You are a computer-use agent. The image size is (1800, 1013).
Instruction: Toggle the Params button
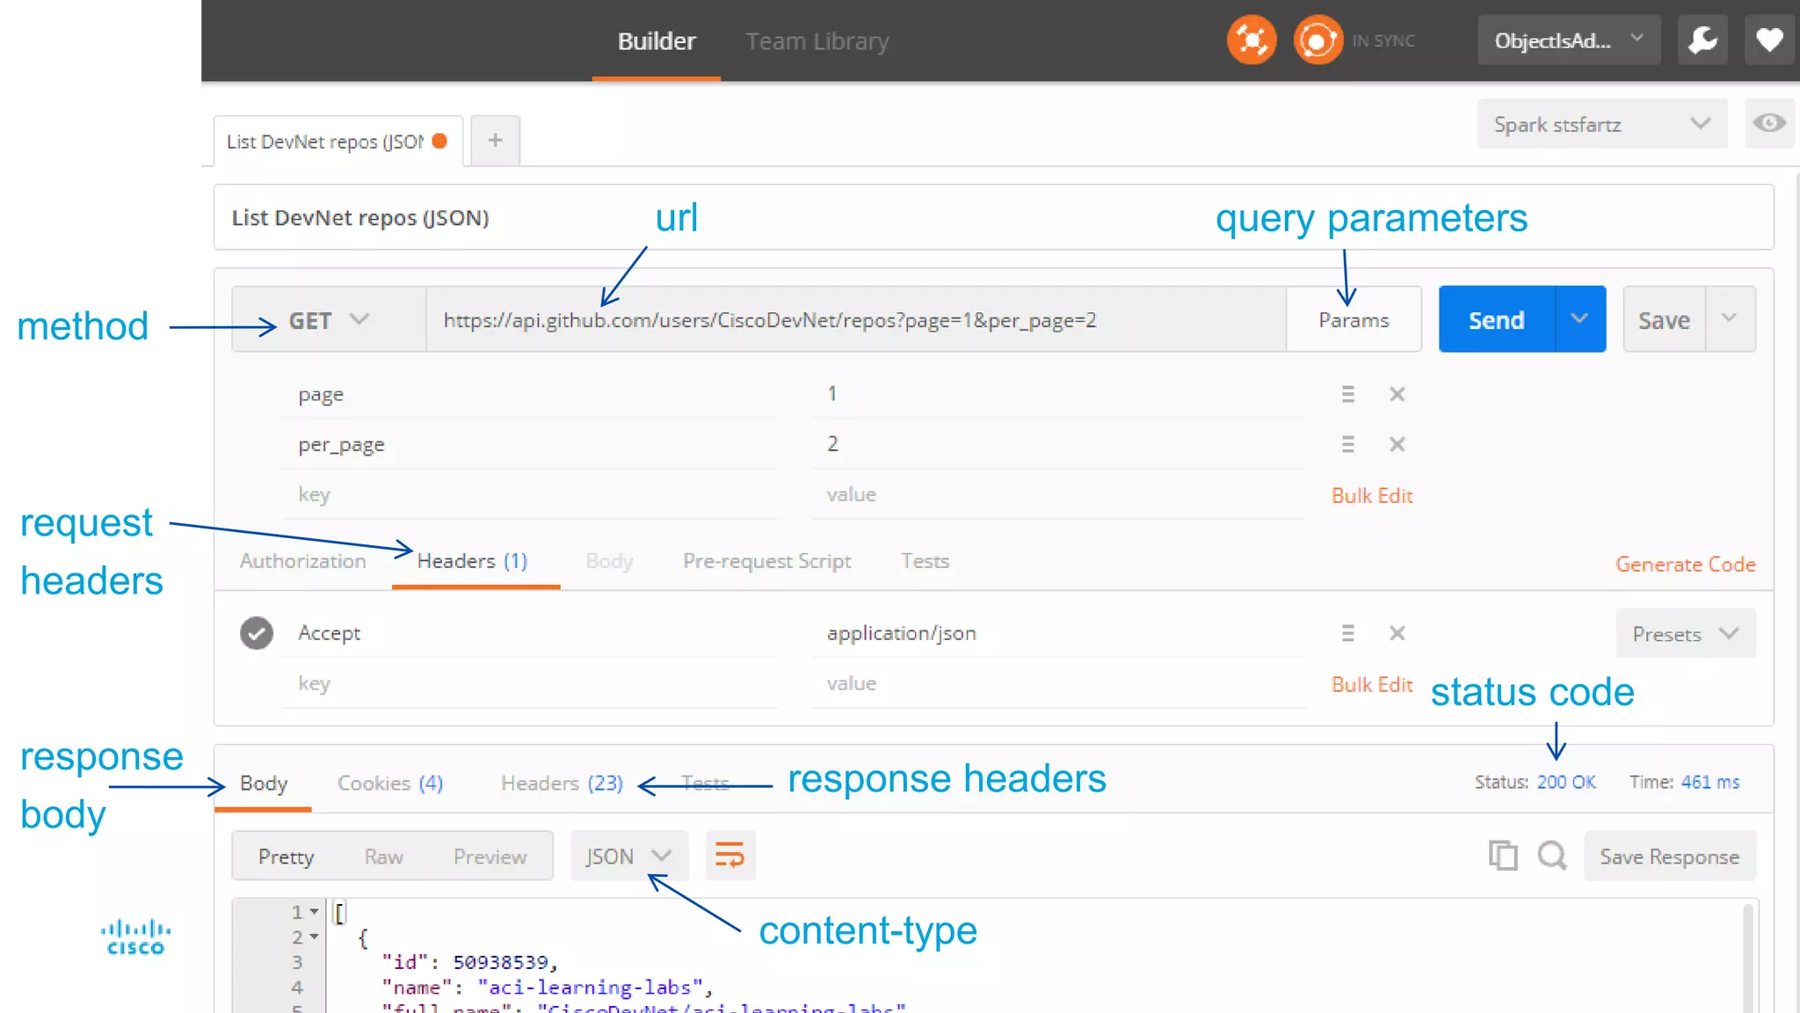[1353, 320]
